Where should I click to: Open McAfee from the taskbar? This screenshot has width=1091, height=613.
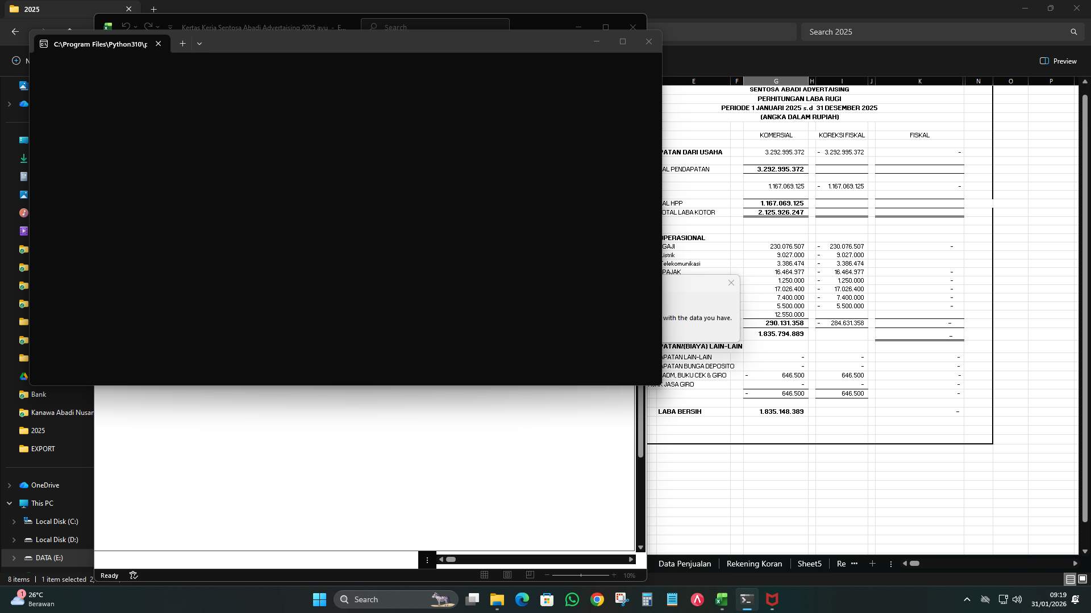click(772, 599)
